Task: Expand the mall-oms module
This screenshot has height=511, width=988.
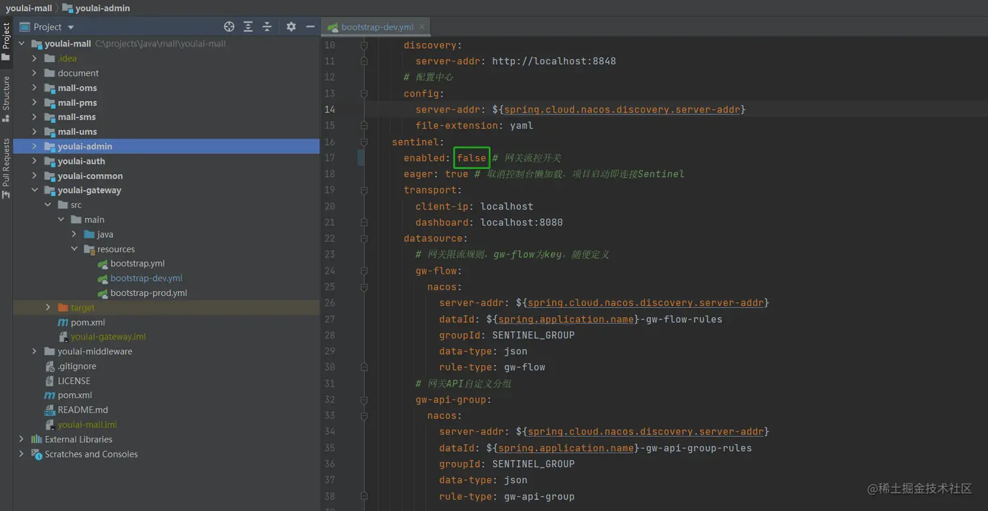Action: coord(35,88)
